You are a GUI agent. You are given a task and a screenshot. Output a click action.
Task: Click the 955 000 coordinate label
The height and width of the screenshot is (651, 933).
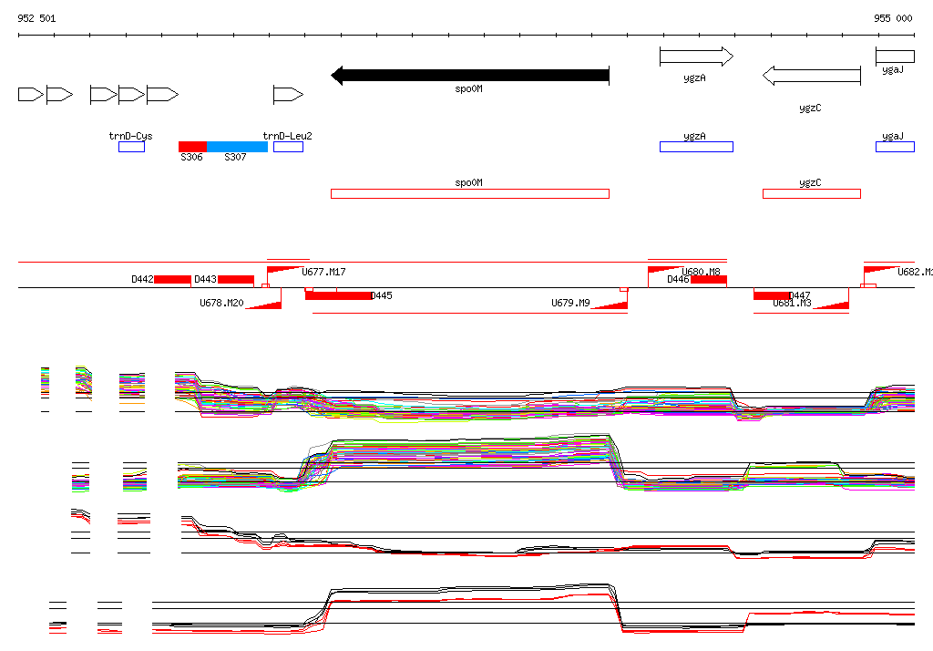coord(893,18)
